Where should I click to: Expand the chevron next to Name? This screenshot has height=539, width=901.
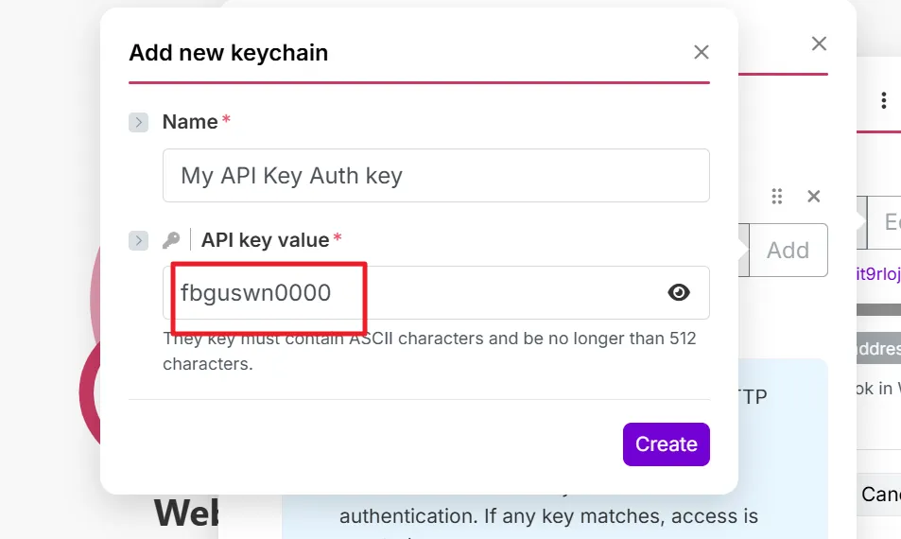point(139,122)
